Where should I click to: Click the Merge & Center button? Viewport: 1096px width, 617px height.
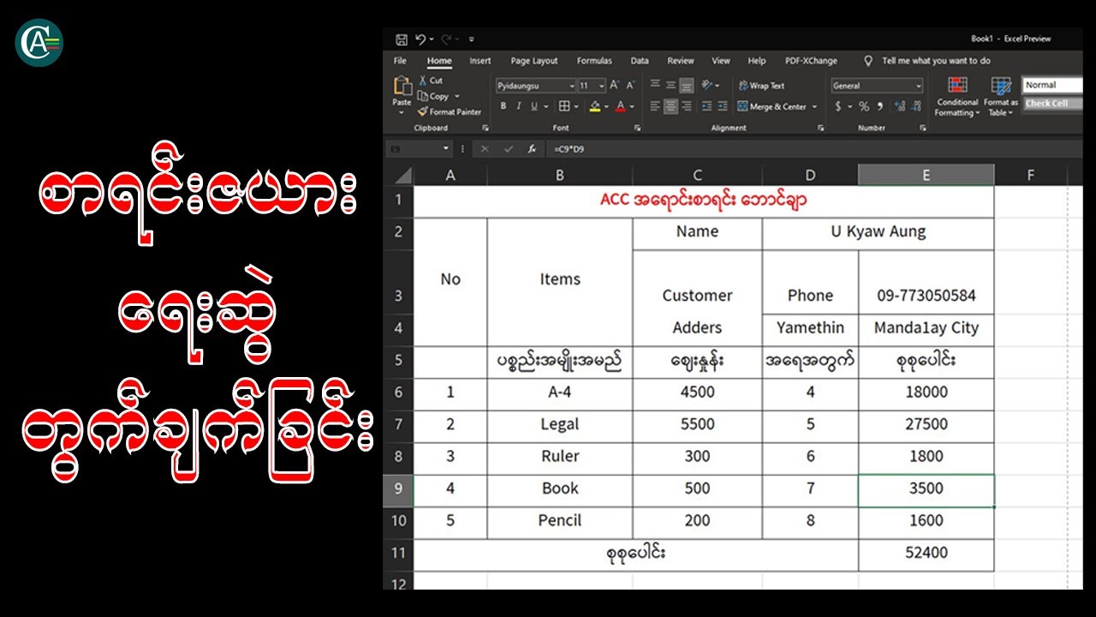[x=772, y=106]
